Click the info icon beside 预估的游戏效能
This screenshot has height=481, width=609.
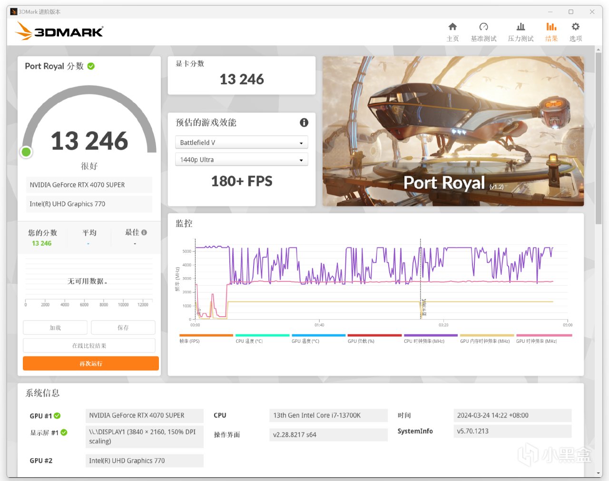[x=304, y=122]
